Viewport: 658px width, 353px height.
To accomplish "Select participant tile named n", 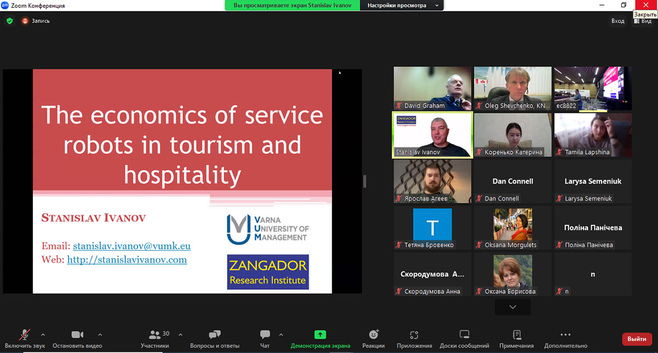I will (593, 274).
